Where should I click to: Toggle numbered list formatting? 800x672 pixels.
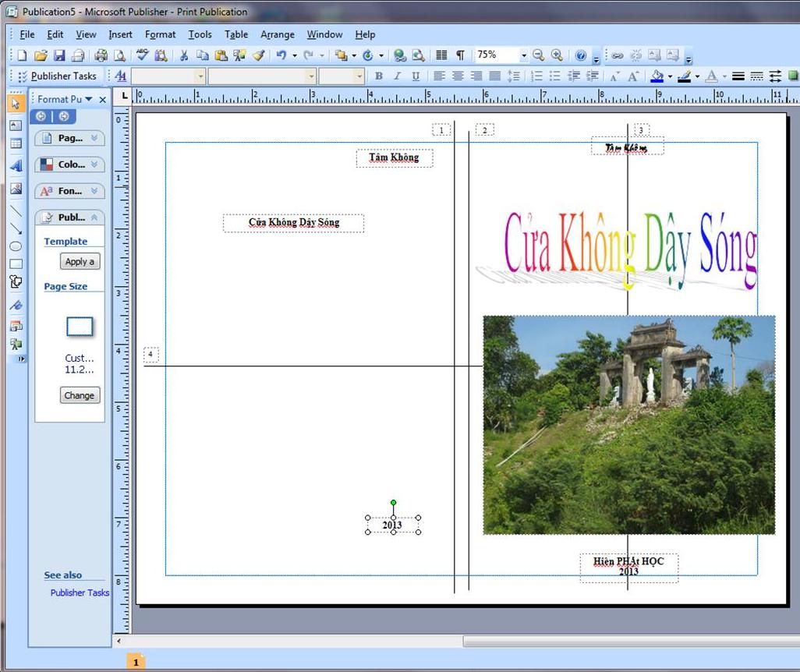pos(536,76)
